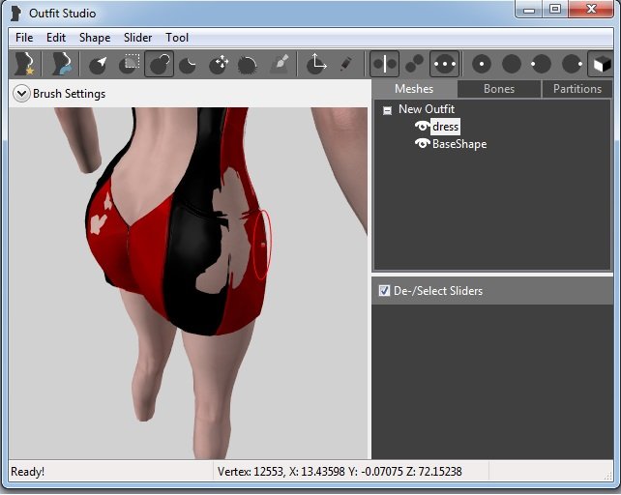Uncheck the De-/Select Sliders checkbox

coord(384,290)
